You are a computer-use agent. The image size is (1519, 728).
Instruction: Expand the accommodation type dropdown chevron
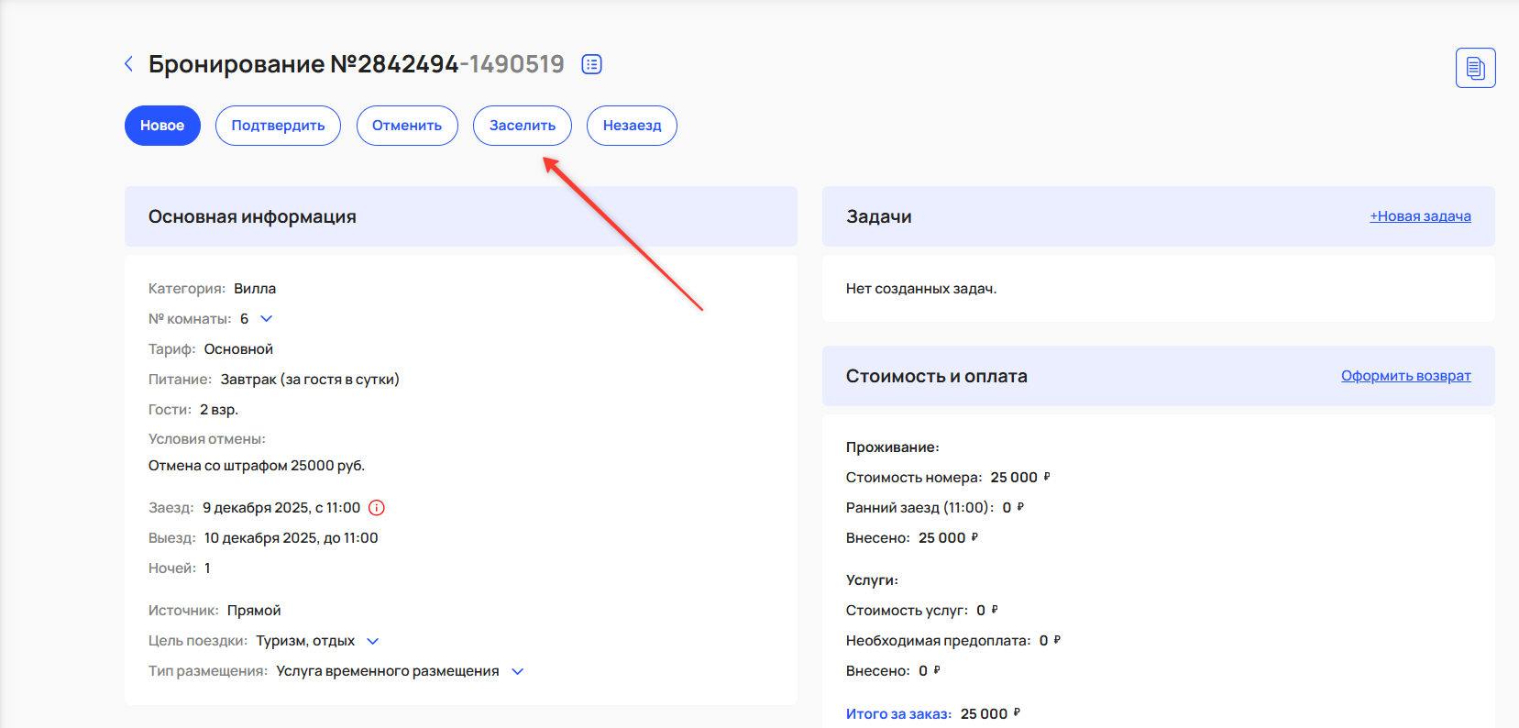pyautogui.click(x=518, y=672)
